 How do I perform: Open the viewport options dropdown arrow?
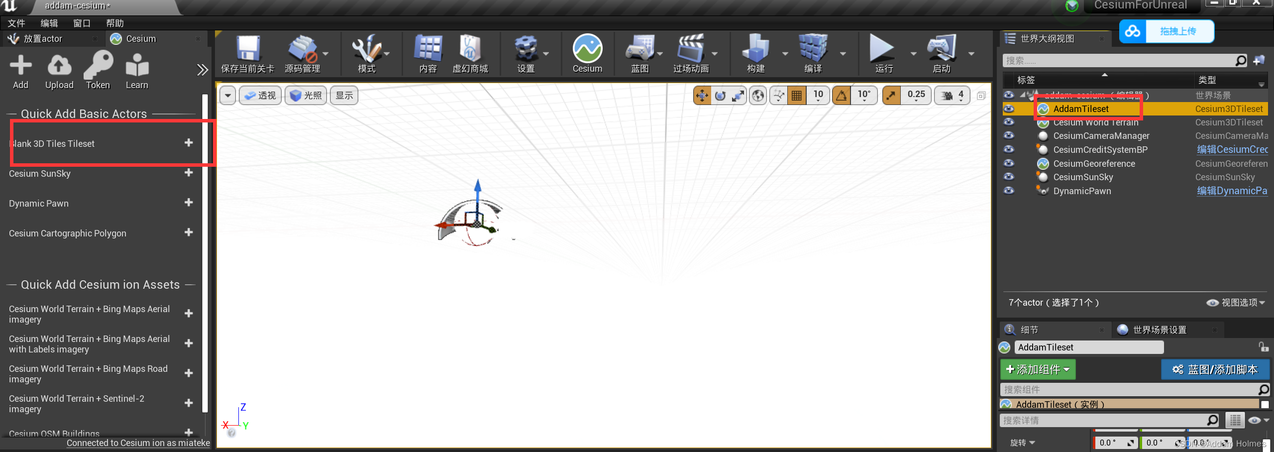228,95
